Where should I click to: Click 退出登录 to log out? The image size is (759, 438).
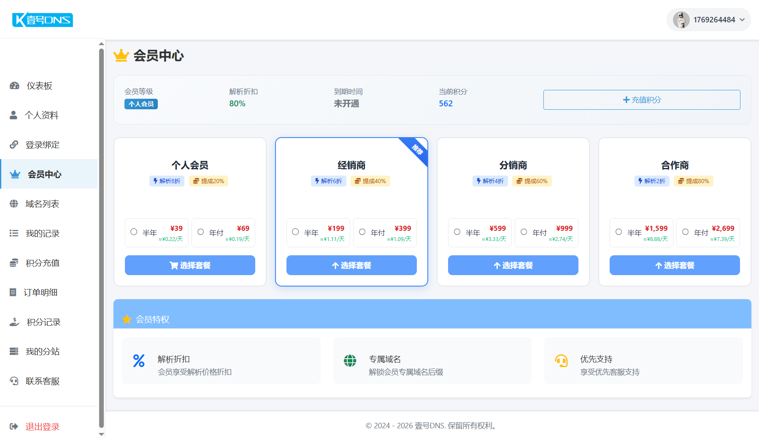[42, 427]
